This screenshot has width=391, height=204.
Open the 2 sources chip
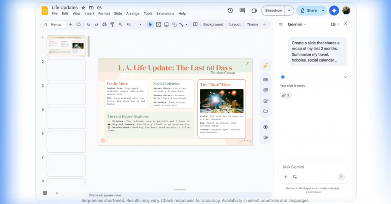286,96
